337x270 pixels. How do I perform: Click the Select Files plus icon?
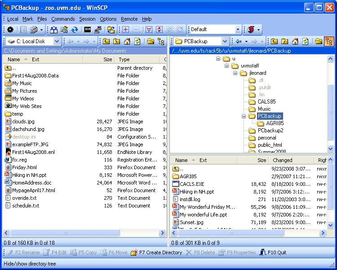coord(126,30)
